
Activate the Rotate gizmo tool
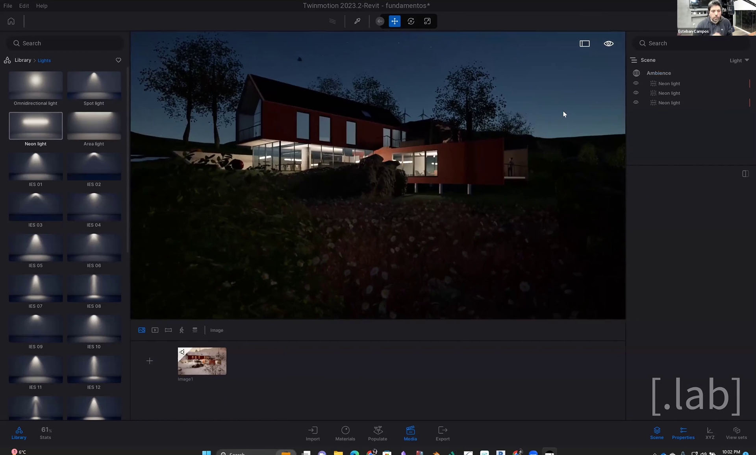411,21
